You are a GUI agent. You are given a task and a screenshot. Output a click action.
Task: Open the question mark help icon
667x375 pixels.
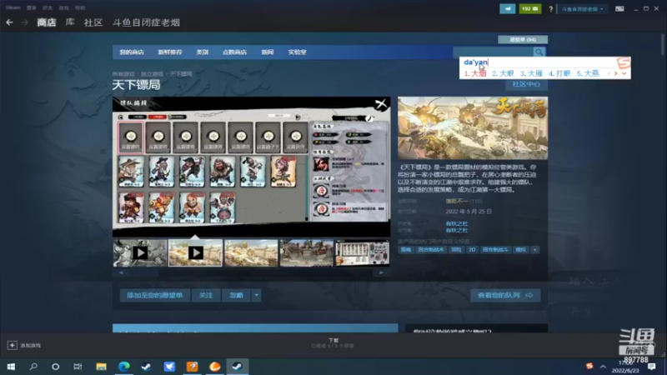550,9
